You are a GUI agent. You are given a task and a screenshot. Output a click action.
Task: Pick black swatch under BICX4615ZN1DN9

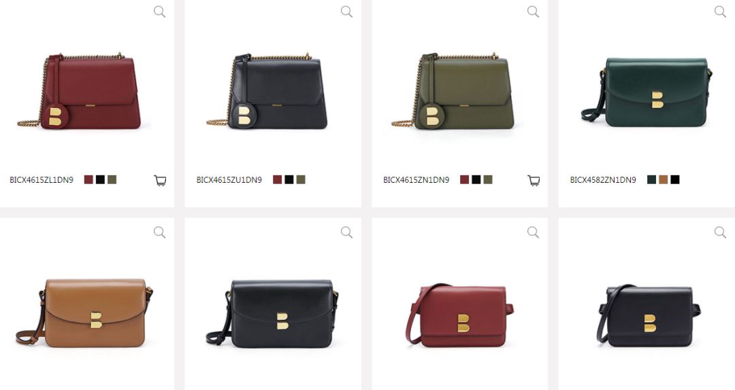coord(476,180)
